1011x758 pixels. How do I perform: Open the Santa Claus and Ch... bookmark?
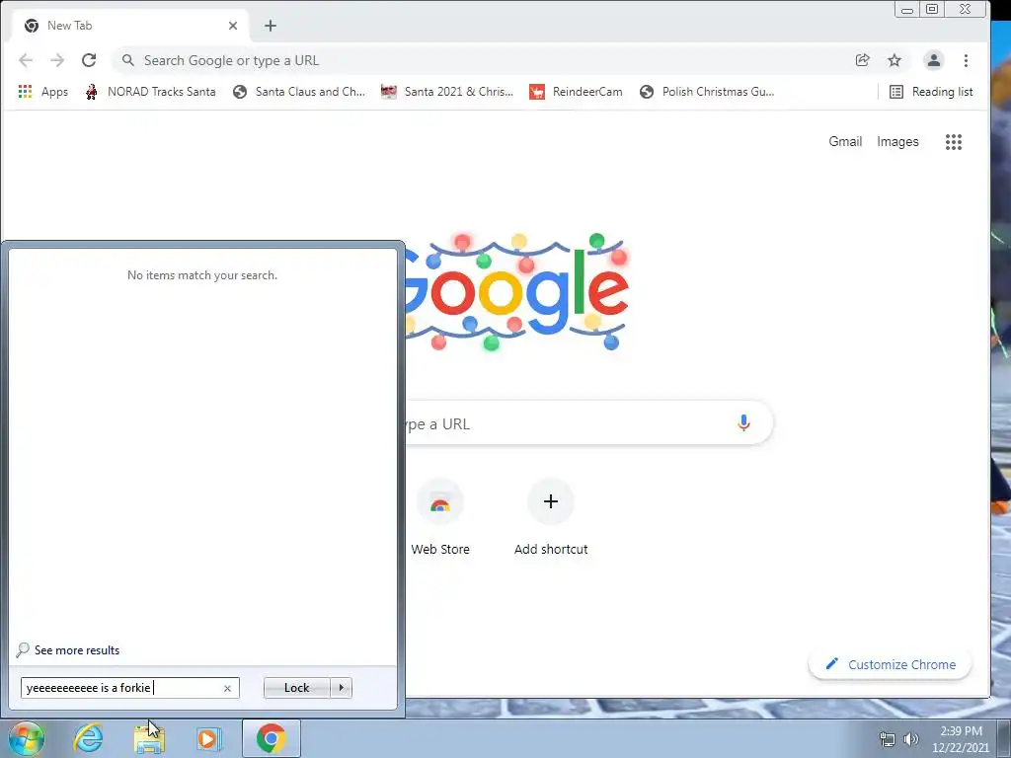point(299,92)
